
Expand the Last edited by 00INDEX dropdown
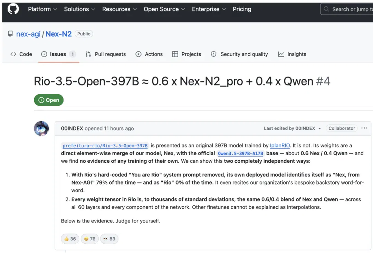[x=293, y=128]
